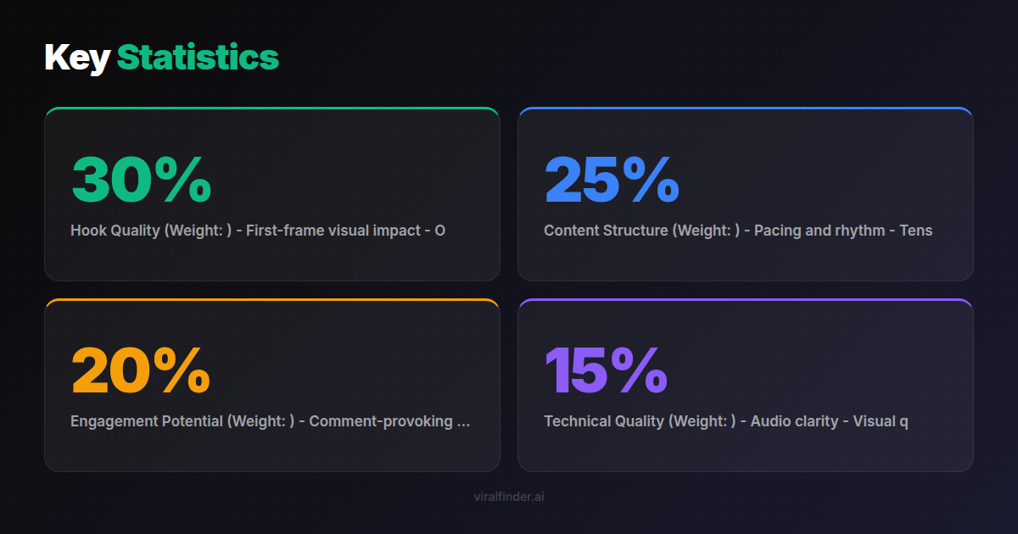Click "Pacing and rhythm" phrase
The image size is (1018, 534).
(819, 231)
